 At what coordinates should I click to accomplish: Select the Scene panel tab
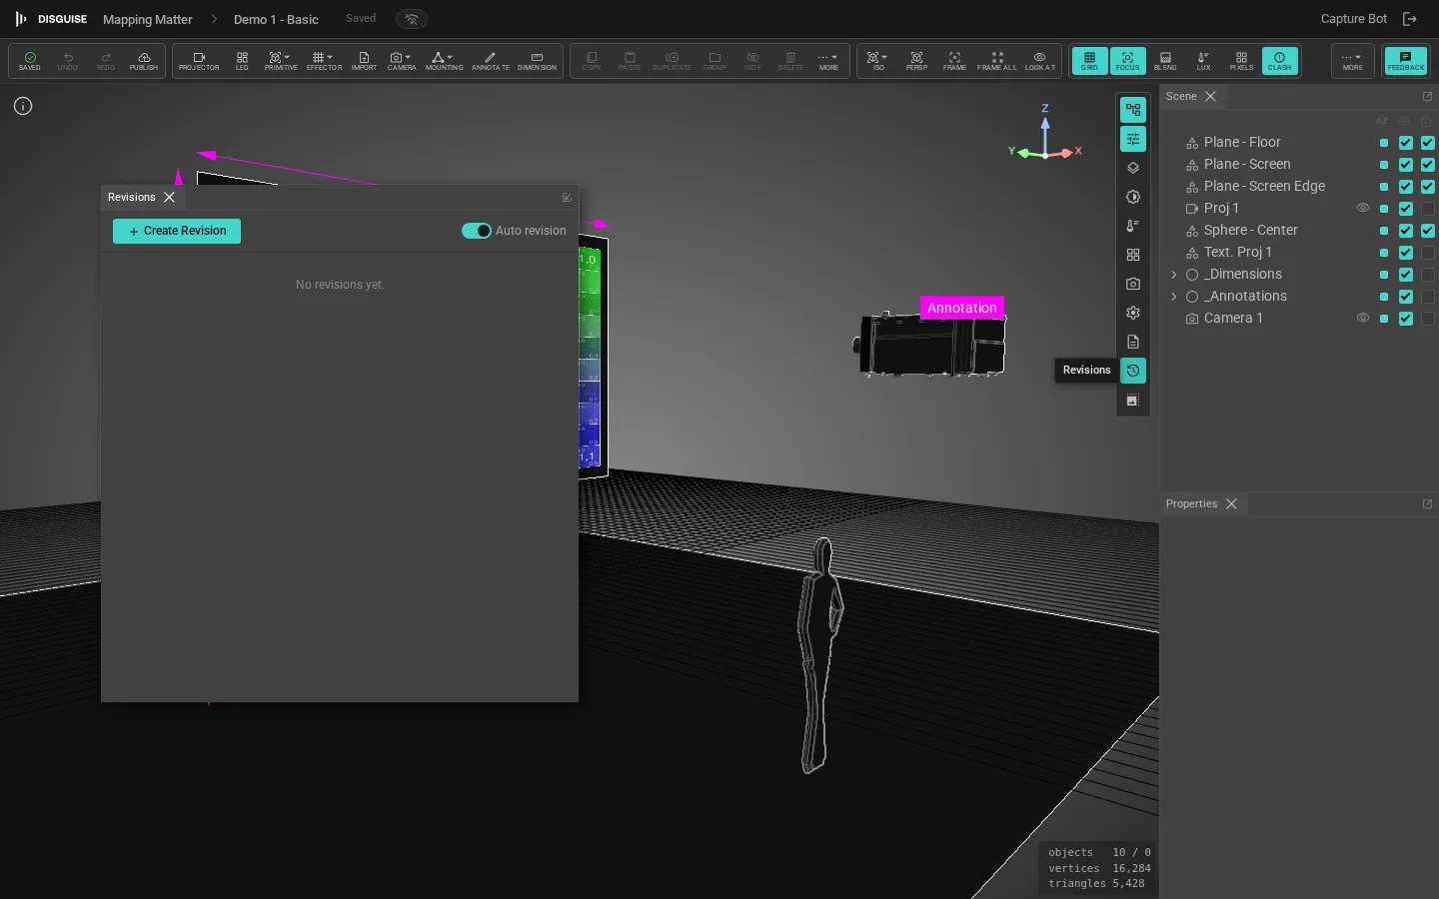[x=1181, y=97]
